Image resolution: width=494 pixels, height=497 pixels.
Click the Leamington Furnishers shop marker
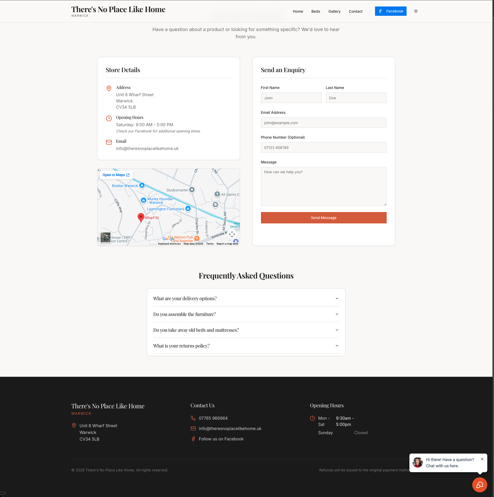pyautogui.click(x=188, y=208)
